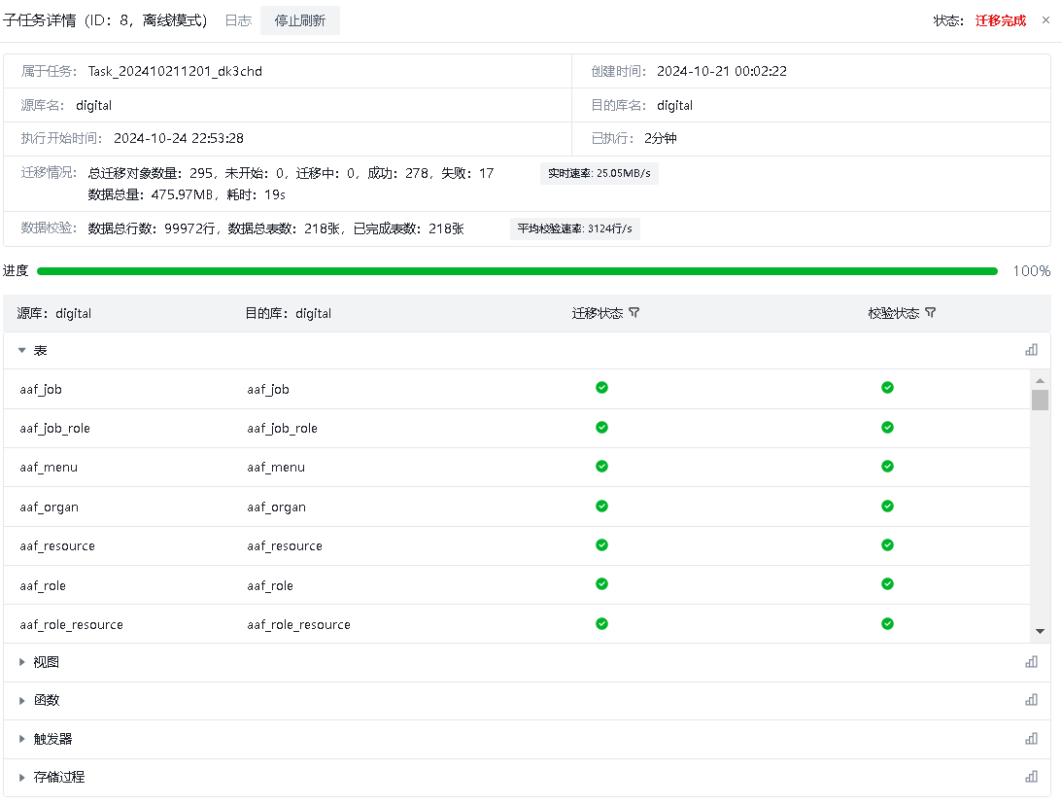Click table list scrollbar down arrow

pos(1040,632)
